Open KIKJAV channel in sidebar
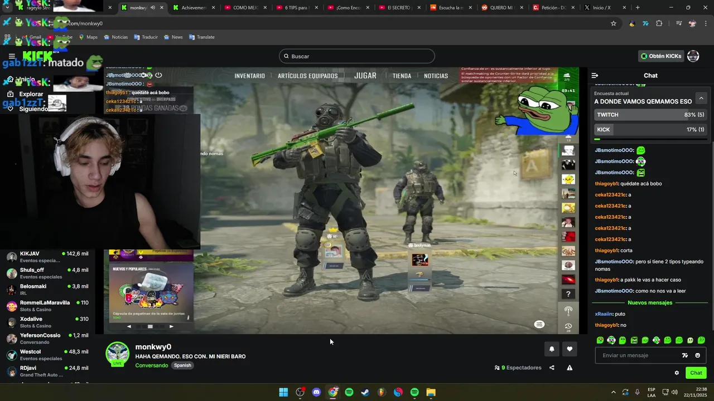Viewport: 714px width, 401px height. click(x=47, y=257)
